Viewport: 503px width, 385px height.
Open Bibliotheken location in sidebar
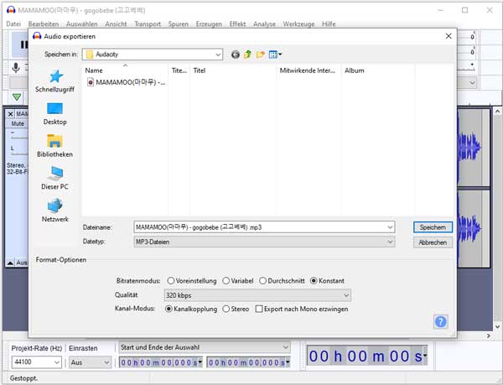click(x=54, y=146)
